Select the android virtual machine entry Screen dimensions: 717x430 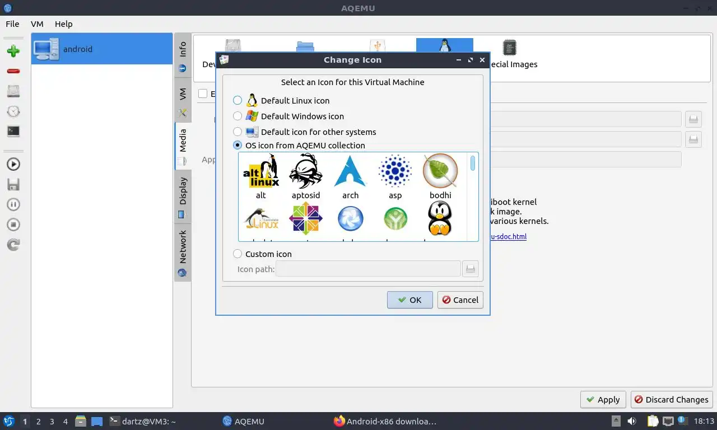(102, 49)
